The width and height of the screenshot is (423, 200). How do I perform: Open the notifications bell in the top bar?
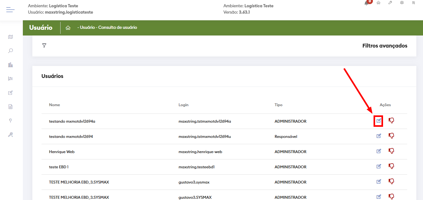[x=367, y=3]
